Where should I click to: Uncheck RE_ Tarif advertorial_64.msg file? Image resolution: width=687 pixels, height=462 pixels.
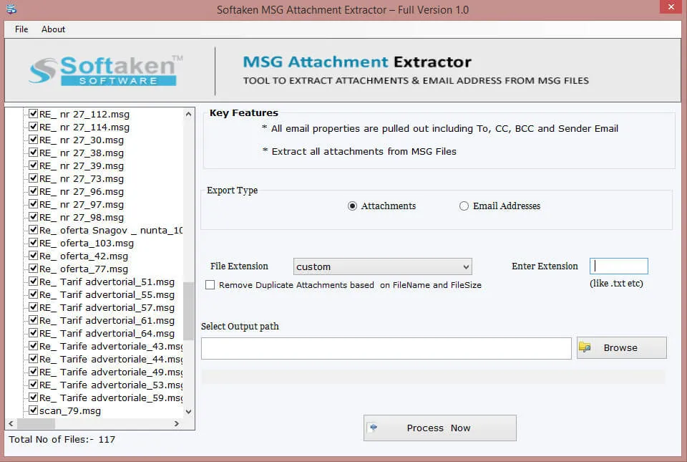(34, 333)
